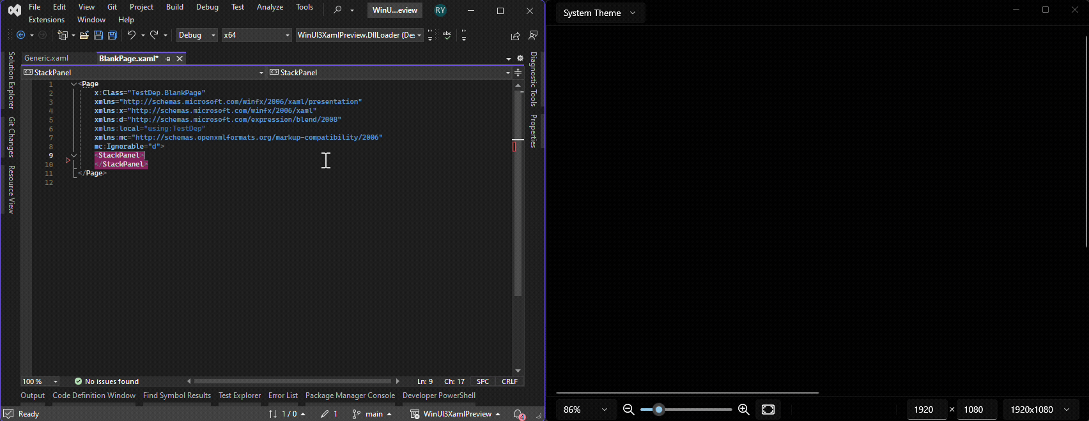Open the WinUI3XamlPreview.DllLoader startup dropdown
1089x421 pixels.
tap(359, 35)
